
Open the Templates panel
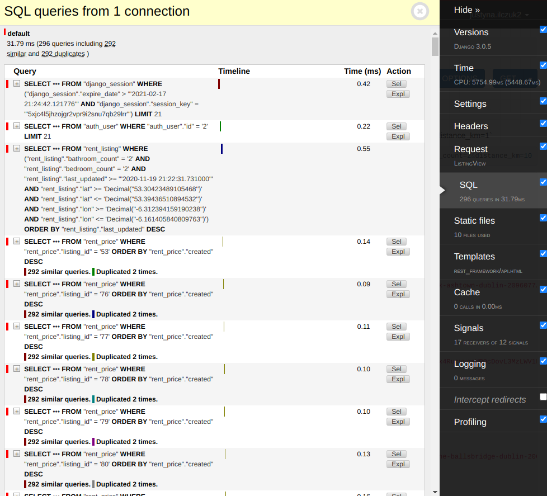474,257
